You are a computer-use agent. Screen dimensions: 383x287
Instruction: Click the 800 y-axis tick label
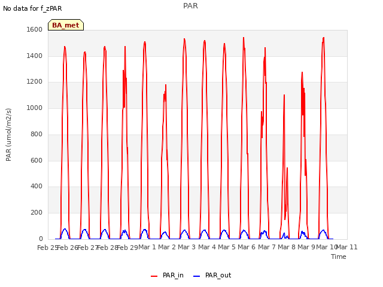point(37,134)
